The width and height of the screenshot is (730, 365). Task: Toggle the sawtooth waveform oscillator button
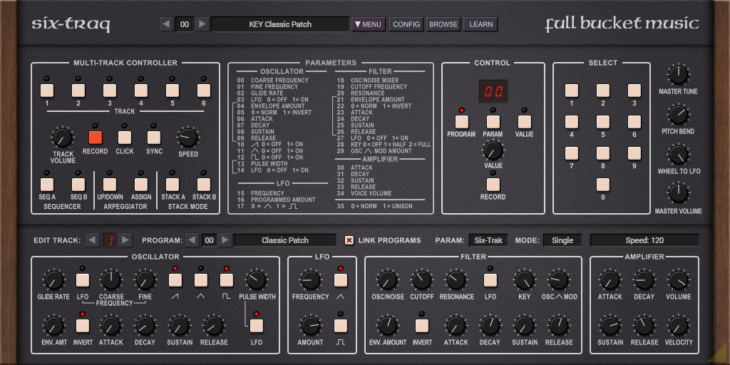(x=175, y=280)
